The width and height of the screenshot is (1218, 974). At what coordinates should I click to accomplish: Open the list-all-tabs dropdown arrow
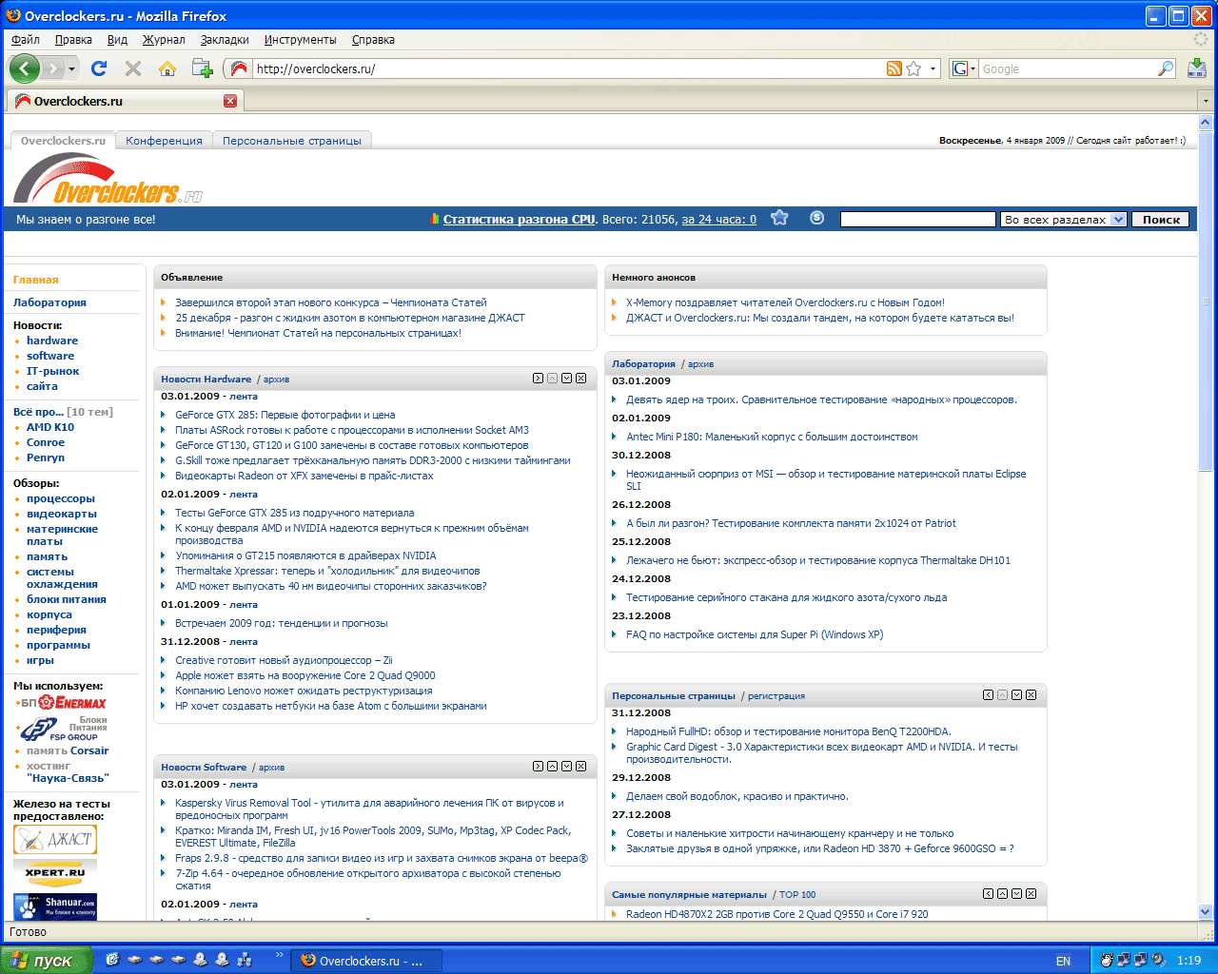click(1207, 101)
